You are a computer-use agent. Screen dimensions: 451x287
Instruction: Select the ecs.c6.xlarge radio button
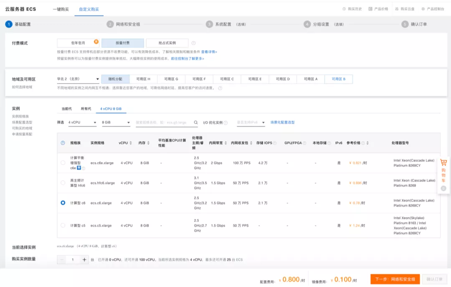click(63, 203)
